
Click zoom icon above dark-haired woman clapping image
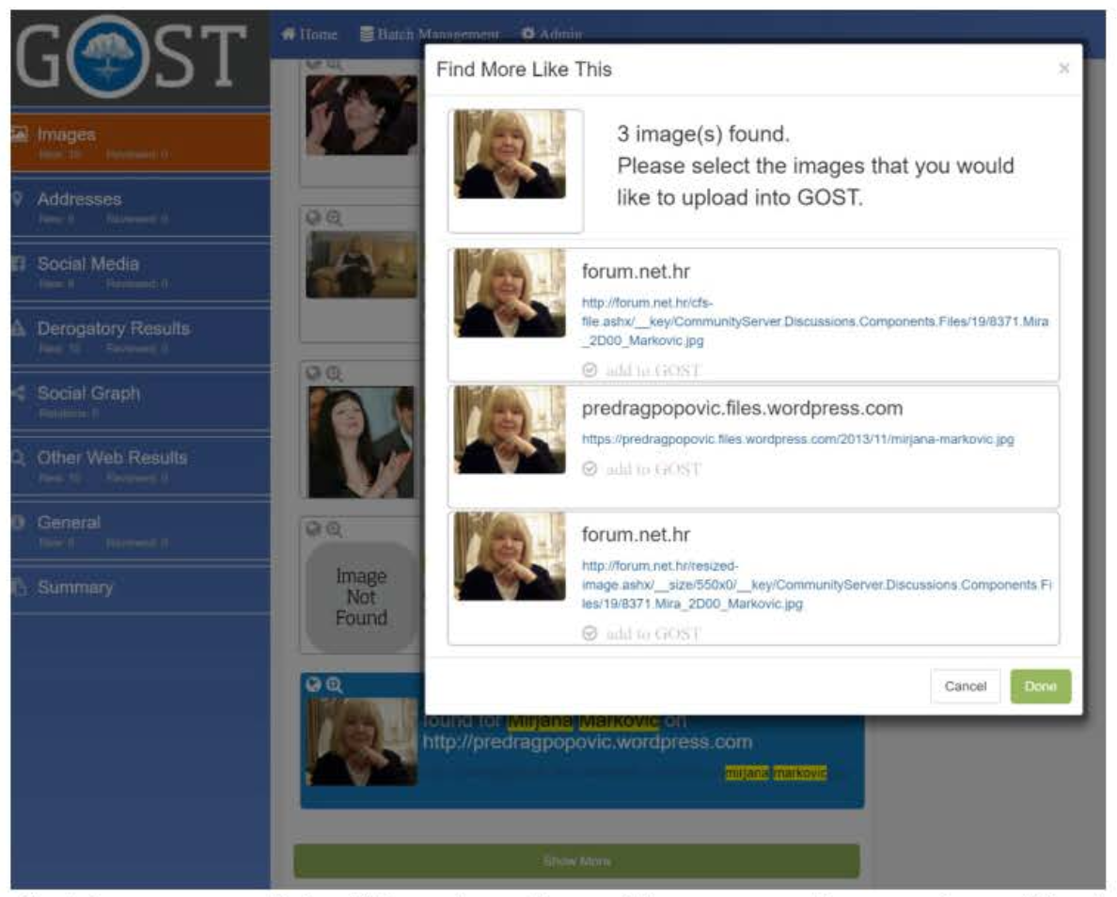coord(334,373)
